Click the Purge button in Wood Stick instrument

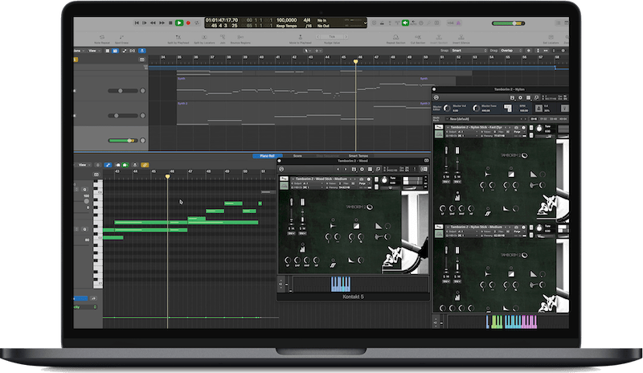coord(362,183)
